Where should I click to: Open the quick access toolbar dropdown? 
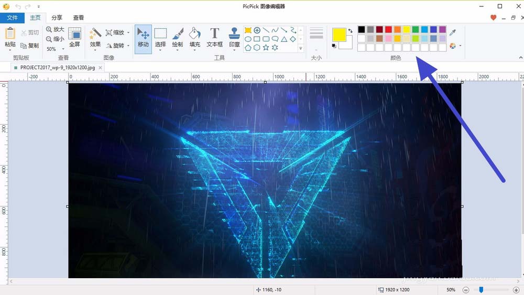click(x=39, y=6)
